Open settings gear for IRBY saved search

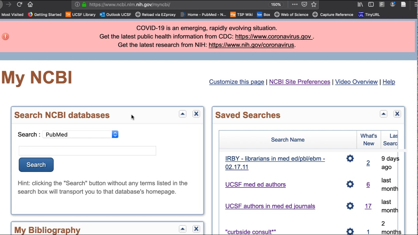[350, 159]
